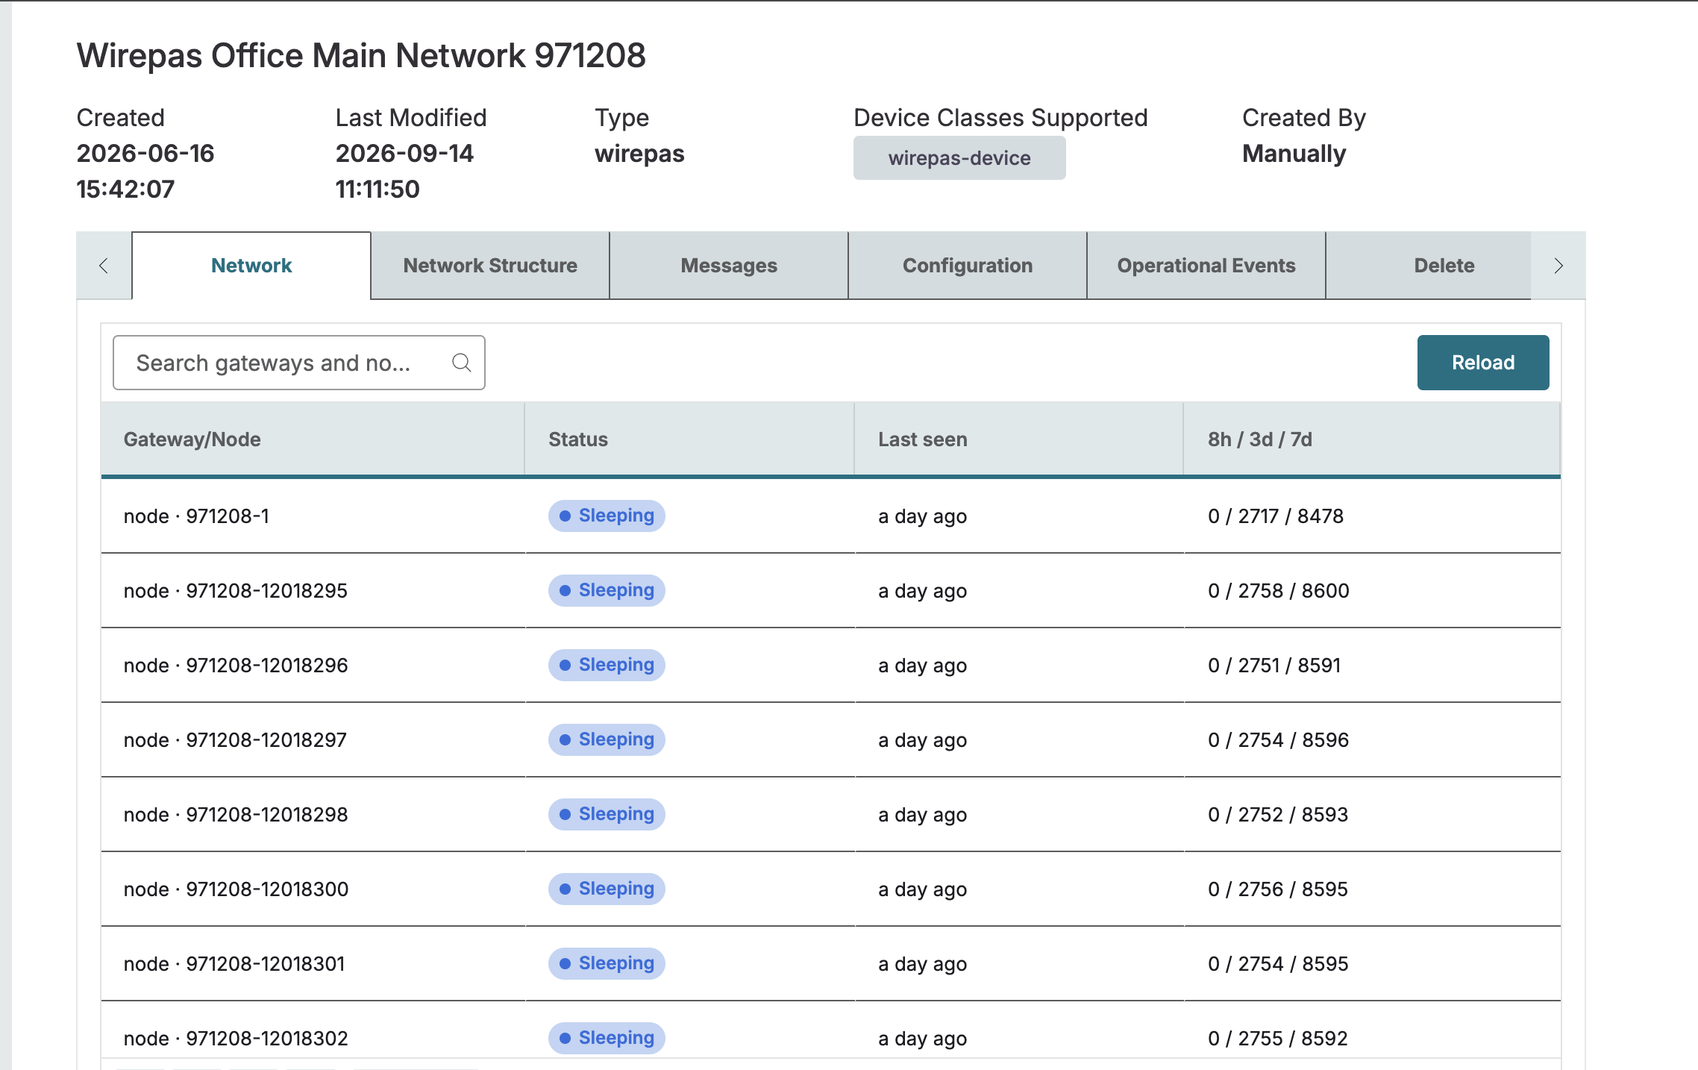Select node 971208-12018296
The image size is (1698, 1070).
click(831, 666)
